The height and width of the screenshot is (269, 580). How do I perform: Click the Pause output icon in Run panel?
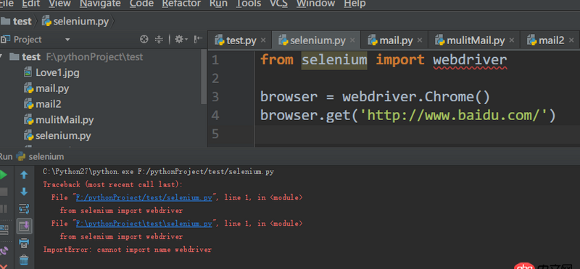pyautogui.click(x=4, y=209)
